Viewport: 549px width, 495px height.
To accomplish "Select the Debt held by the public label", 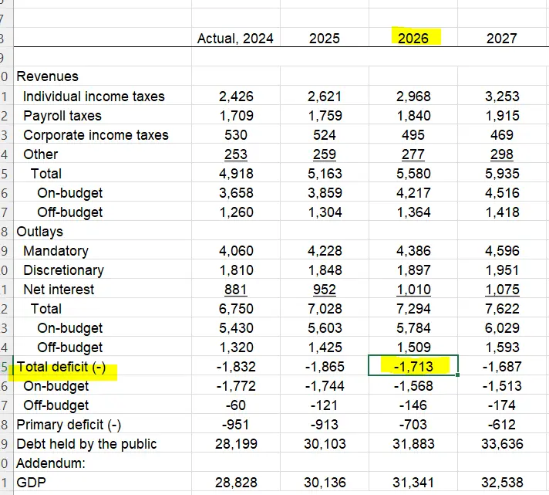I will (x=86, y=444).
